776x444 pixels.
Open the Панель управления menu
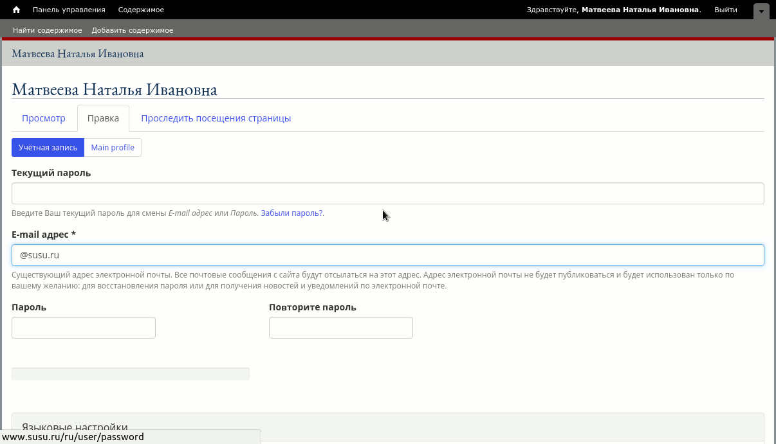(x=69, y=10)
